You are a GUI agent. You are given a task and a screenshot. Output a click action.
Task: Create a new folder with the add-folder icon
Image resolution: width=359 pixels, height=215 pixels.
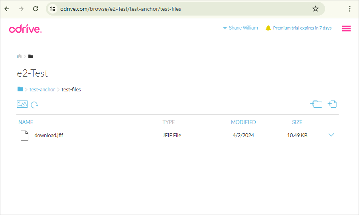coord(316,104)
